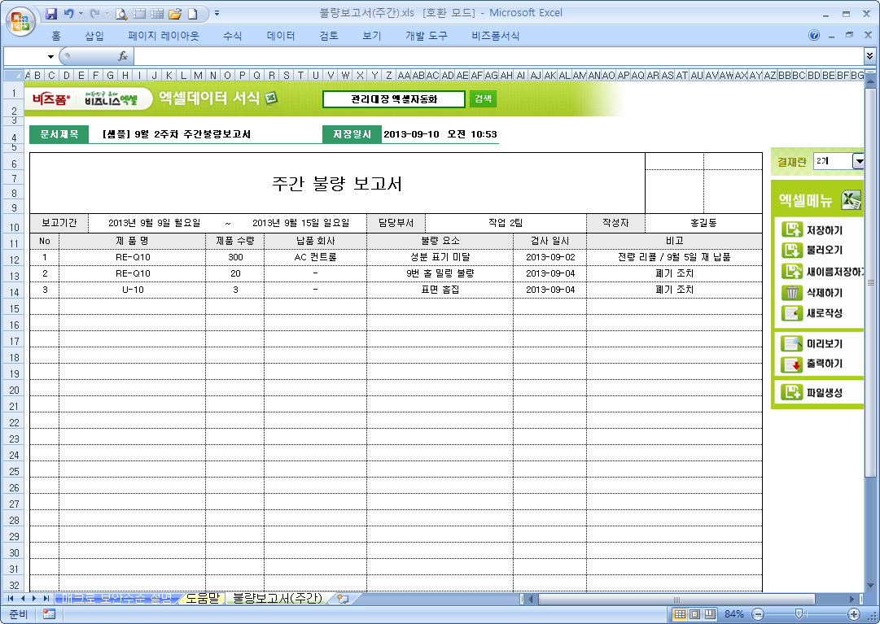Open the 수식 ribbon tab

coord(232,36)
